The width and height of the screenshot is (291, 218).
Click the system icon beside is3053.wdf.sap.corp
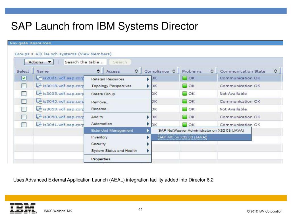coord(39,109)
